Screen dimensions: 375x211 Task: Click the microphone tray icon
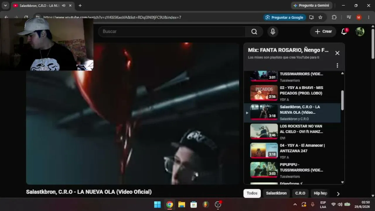[x=313, y=205]
